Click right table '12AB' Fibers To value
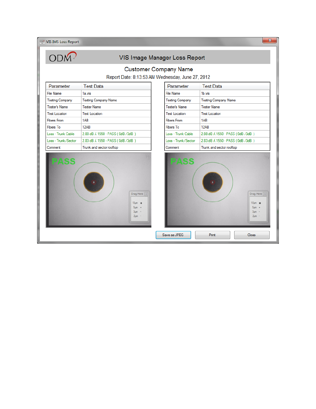 pyautogui.click(x=205, y=127)
